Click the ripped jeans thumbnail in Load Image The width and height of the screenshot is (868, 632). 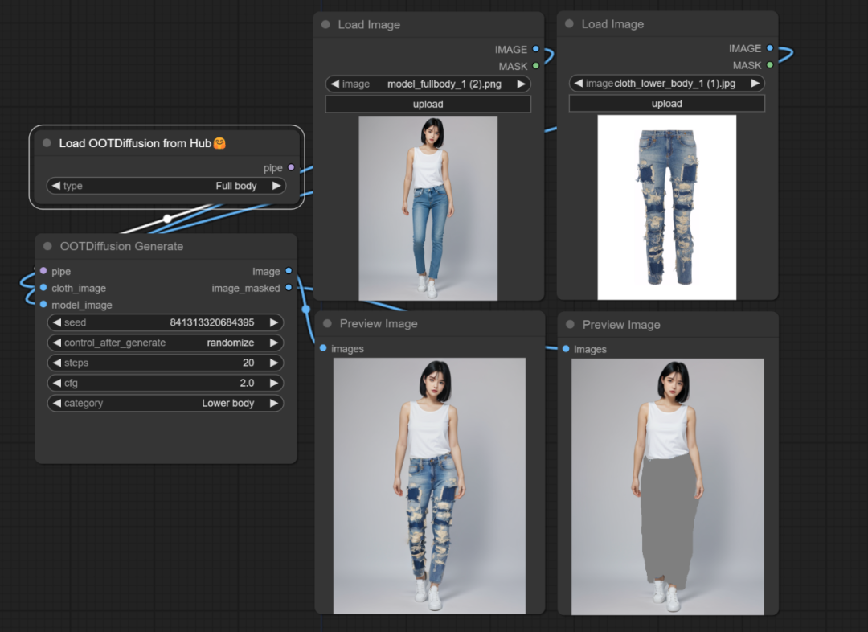tap(666, 207)
